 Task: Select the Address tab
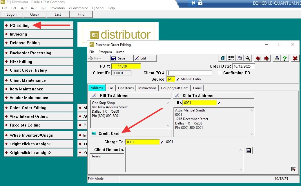[97, 88]
